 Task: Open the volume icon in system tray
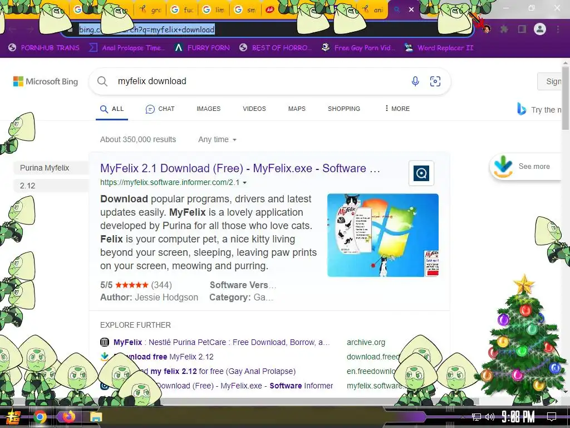490,417
